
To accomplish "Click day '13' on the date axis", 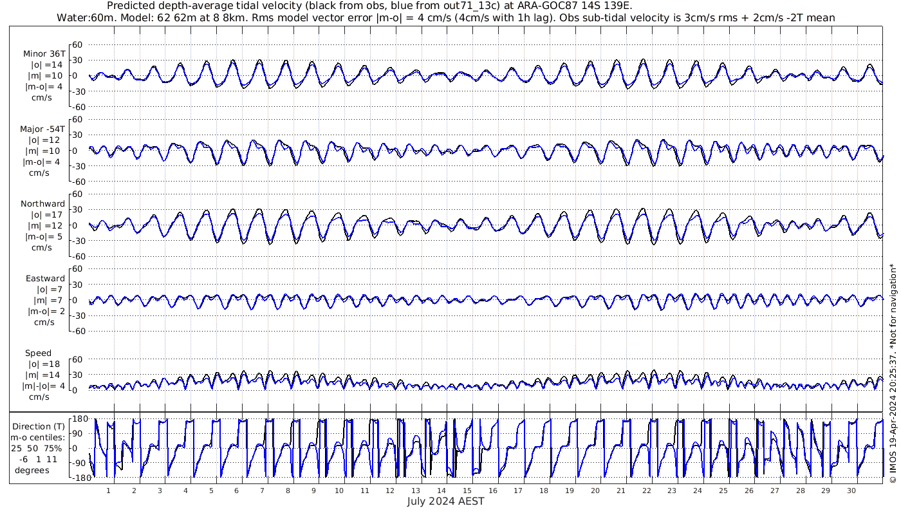I will 416,491.
